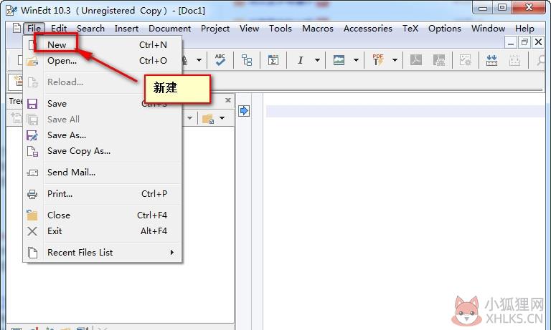Open the Macros menu
Screen dimensions: 551x330
[x=318, y=29]
